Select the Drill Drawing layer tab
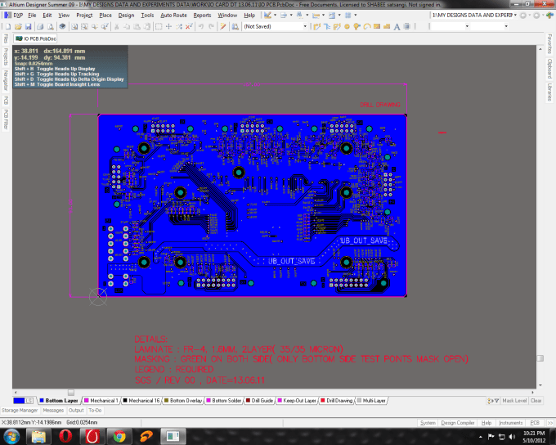Image resolution: width=556 pixels, height=445 pixels. coord(337,401)
